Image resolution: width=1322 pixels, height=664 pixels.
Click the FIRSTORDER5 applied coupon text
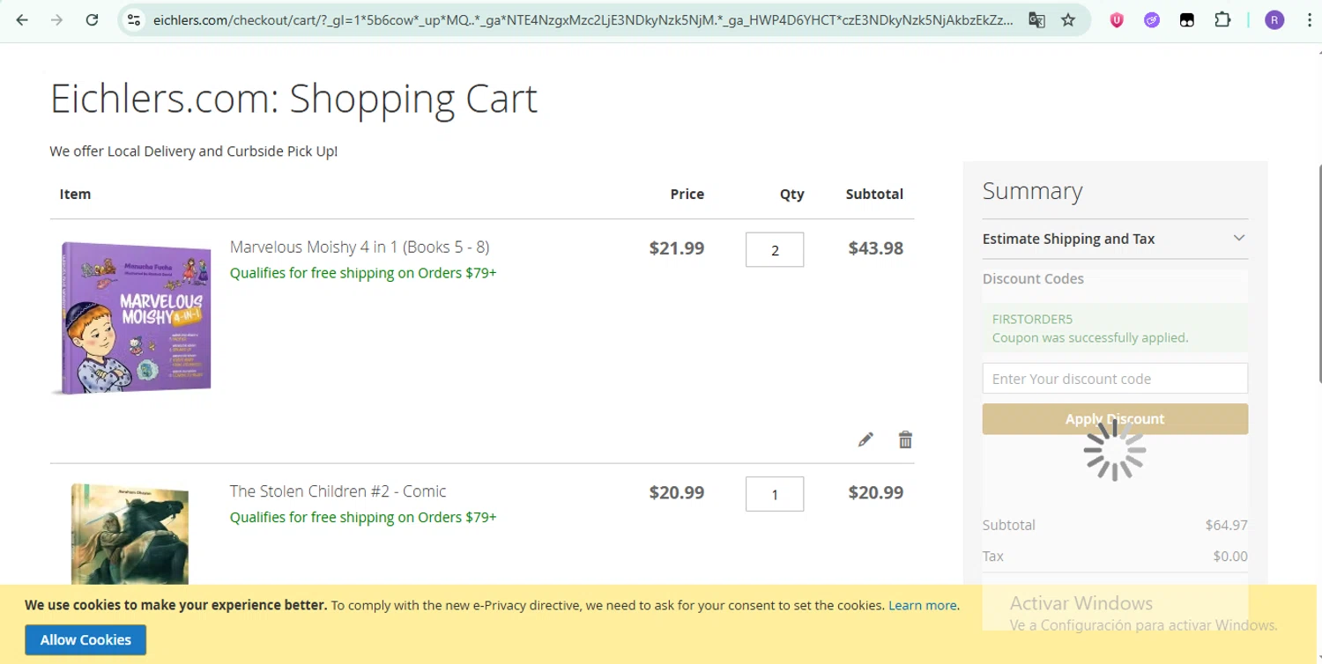tap(1032, 319)
